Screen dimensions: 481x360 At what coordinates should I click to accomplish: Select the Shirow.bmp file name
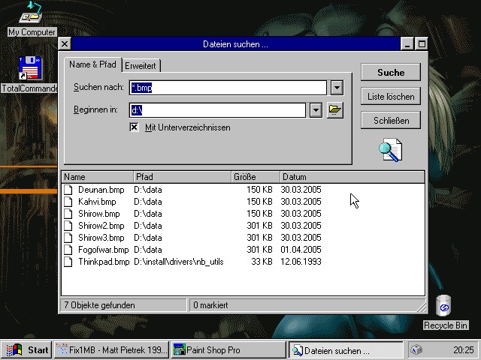pyautogui.click(x=98, y=214)
